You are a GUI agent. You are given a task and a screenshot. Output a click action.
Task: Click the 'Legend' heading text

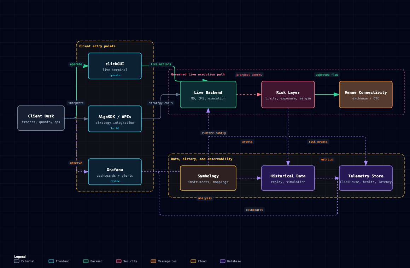(x=20, y=257)
